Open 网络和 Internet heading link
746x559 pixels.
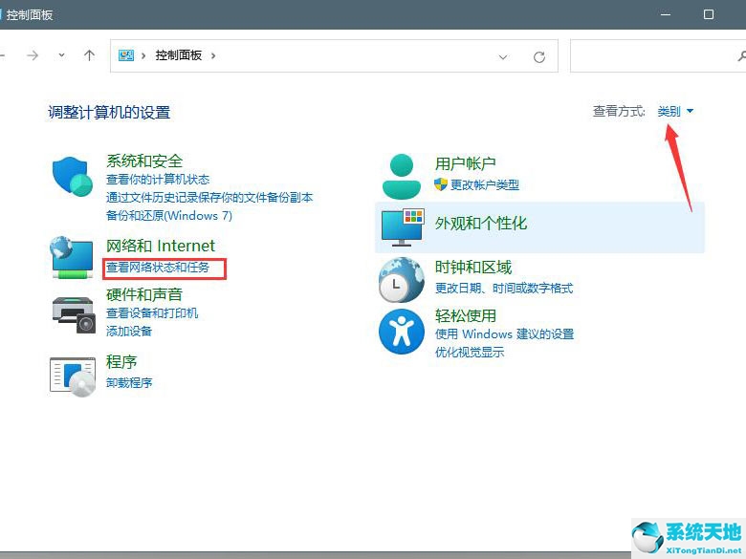tap(161, 246)
